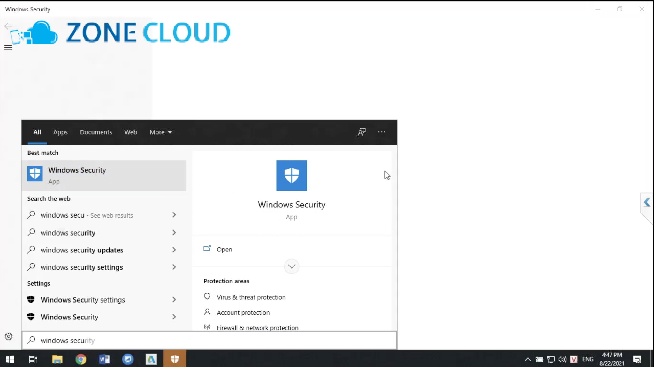Launch File Explorer from taskbar
The image size is (654, 367).
pos(57,359)
